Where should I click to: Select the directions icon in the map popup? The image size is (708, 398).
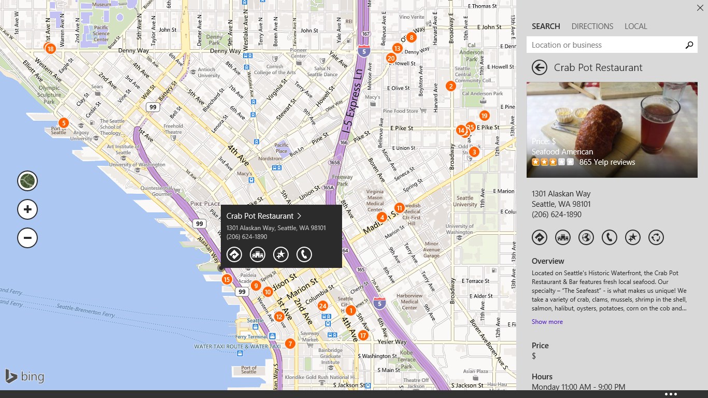234,254
